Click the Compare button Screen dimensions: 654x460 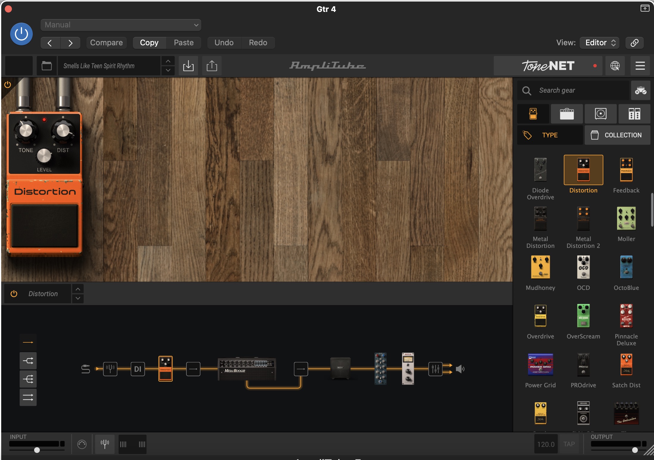106,43
